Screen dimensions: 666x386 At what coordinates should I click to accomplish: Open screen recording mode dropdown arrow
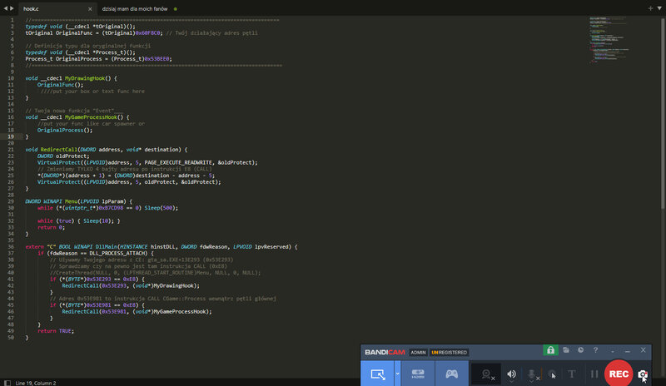click(398, 374)
